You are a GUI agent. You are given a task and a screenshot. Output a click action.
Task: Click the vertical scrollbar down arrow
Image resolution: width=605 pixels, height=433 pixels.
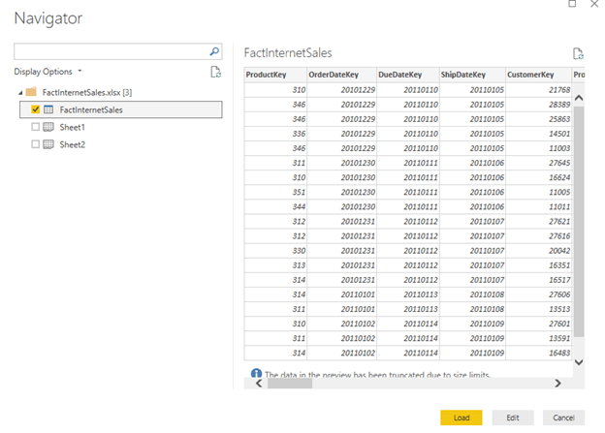(x=580, y=361)
